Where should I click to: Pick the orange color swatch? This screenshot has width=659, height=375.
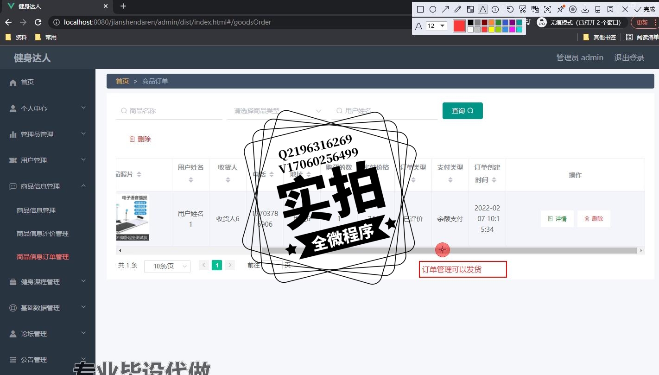point(491,22)
